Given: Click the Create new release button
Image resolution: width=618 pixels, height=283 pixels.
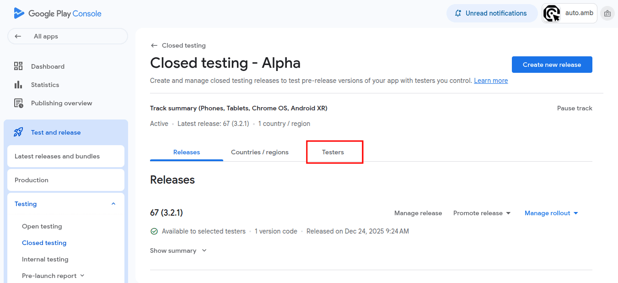Looking at the screenshot, I should point(552,65).
